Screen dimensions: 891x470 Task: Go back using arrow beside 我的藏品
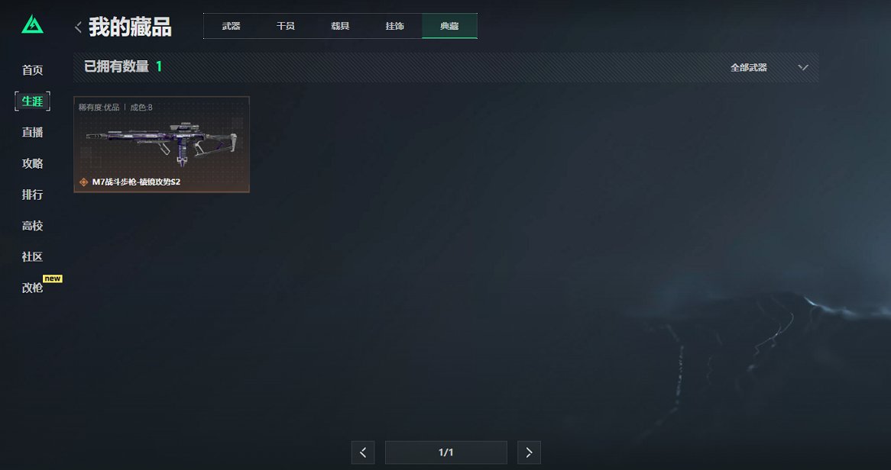coord(79,27)
